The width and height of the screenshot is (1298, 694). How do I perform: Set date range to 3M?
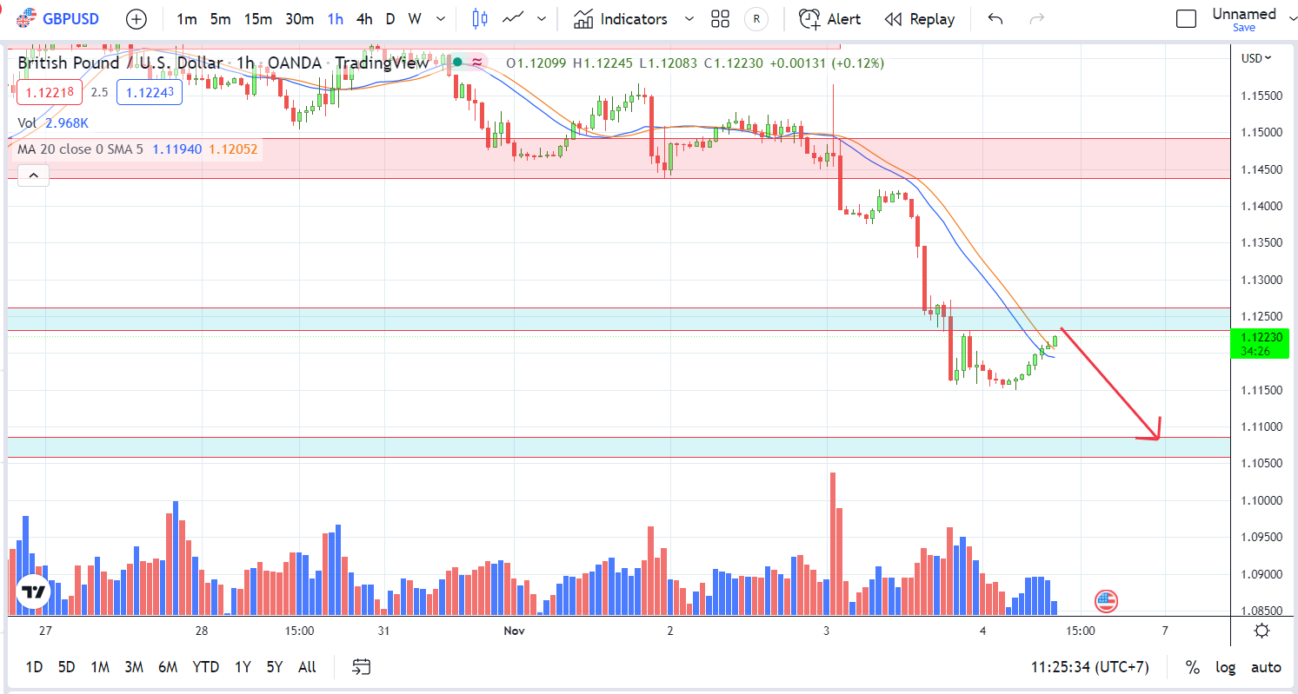coord(134,667)
